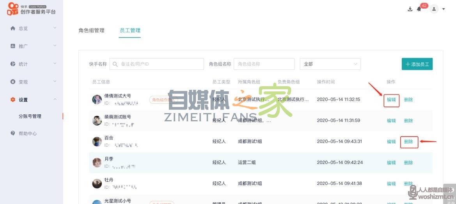Click 牡丹's avatar thumbnail
The width and height of the screenshot is (456, 204).
[x=97, y=183]
